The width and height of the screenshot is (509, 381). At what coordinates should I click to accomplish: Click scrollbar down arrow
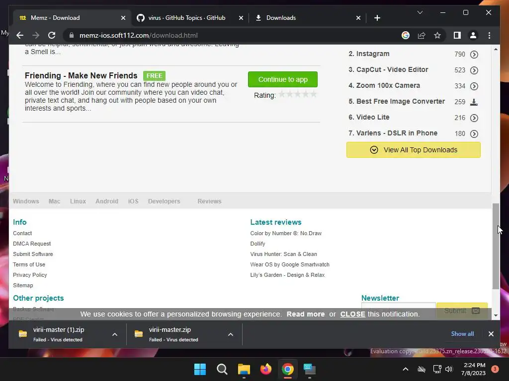pyautogui.click(x=496, y=315)
